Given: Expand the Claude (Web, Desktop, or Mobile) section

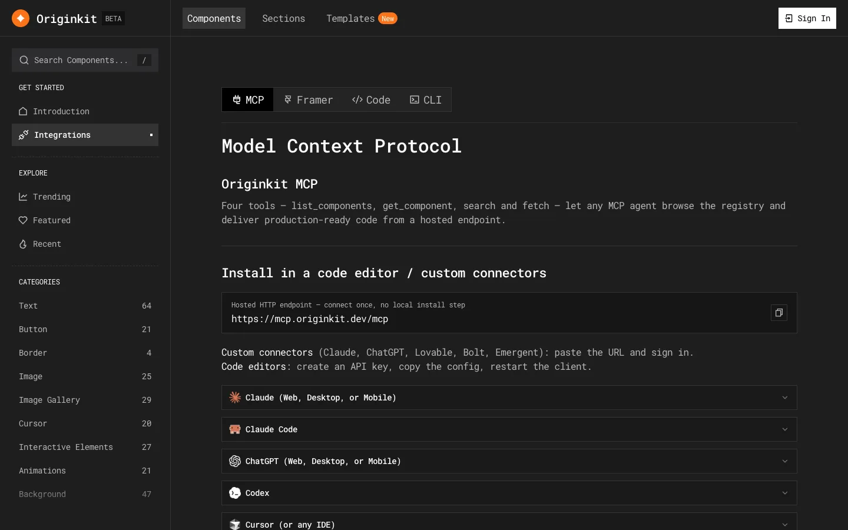Looking at the screenshot, I should coord(509,397).
